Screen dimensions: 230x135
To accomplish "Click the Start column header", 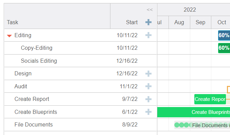I will pyautogui.click(x=132, y=22).
